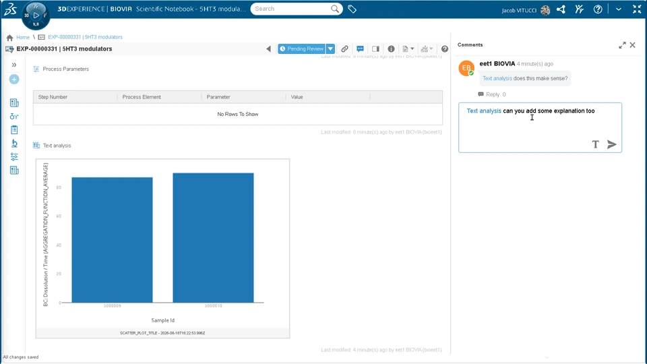
Task: Open the microscope section in sidebar
Action: [x=14, y=143]
